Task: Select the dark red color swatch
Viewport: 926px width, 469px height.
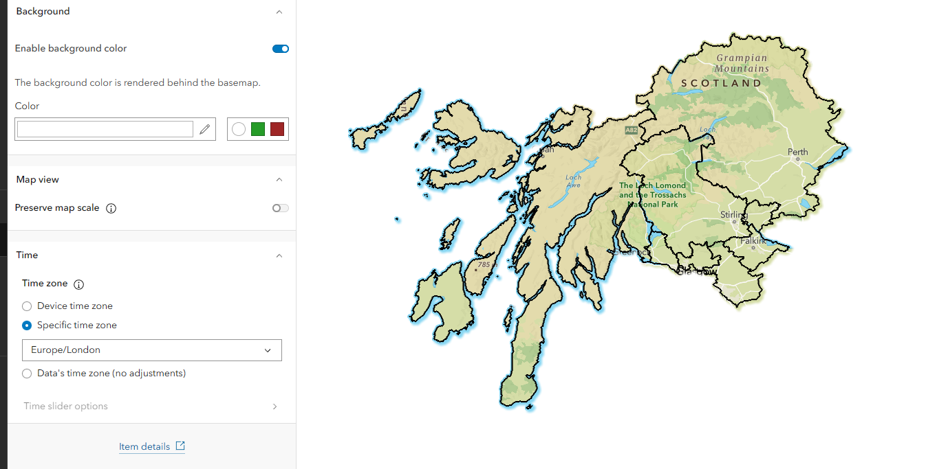Action: 277,128
